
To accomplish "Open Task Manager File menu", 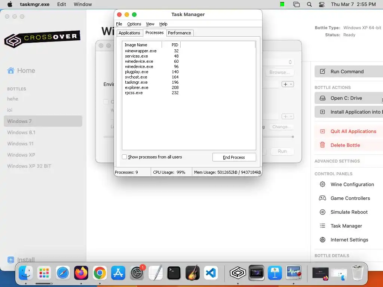I will coord(119,24).
